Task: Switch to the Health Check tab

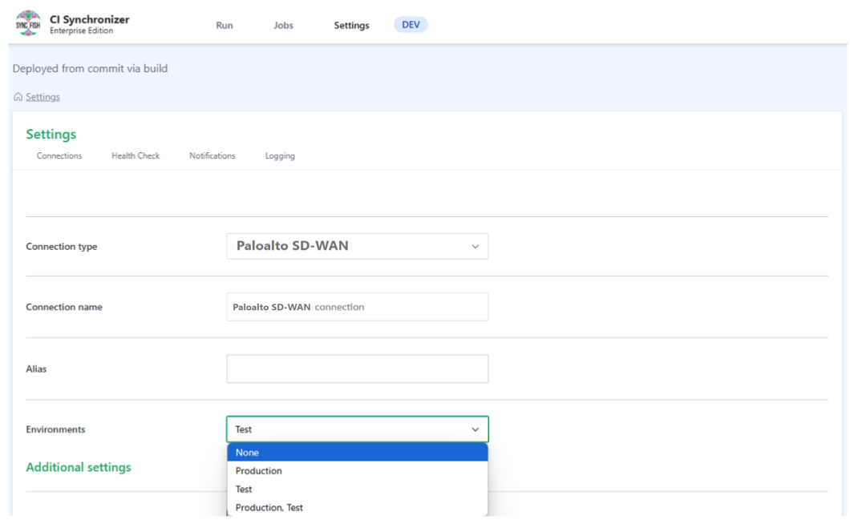Action: click(136, 155)
